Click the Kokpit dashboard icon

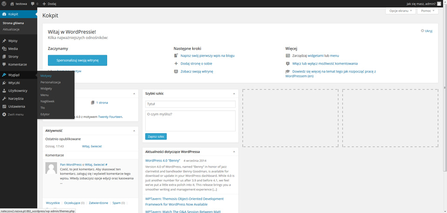click(4, 14)
